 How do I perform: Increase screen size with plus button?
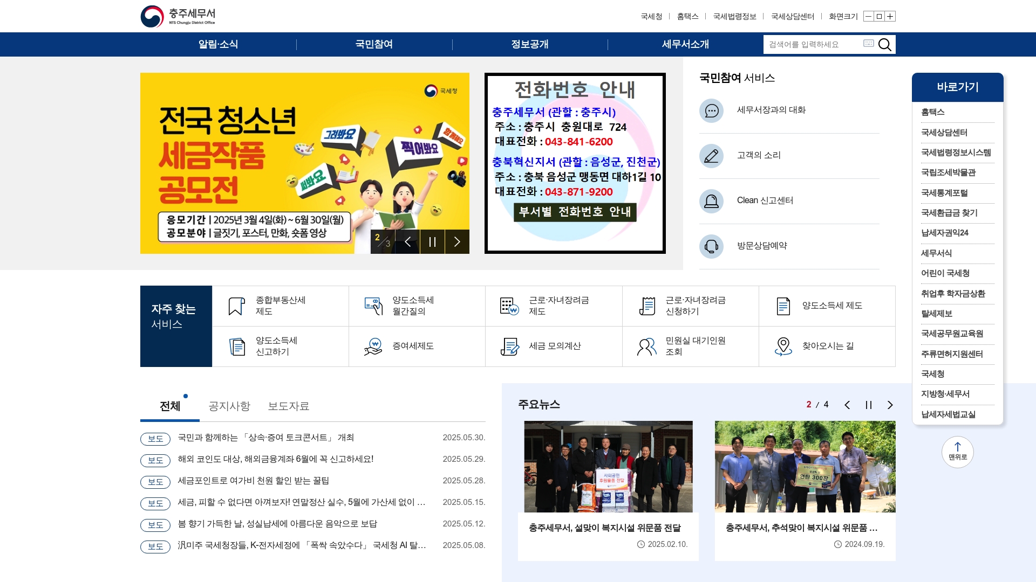point(890,17)
